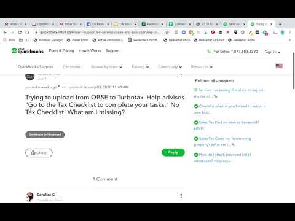This screenshot has height=221, width=295.
Task: Open Business Manager bookmark
Action: click(49, 40)
